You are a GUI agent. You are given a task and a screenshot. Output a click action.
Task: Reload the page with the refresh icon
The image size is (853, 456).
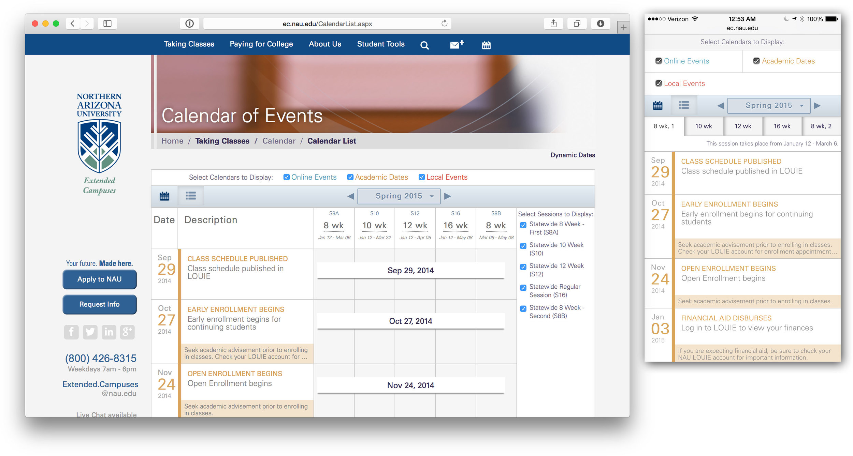(444, 24)
